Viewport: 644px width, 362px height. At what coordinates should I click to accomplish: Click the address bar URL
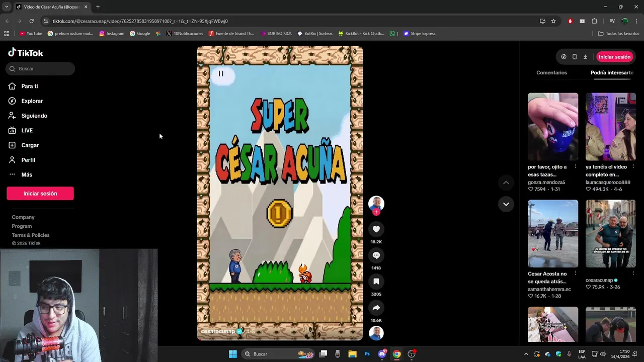click(x=140, y=21)
